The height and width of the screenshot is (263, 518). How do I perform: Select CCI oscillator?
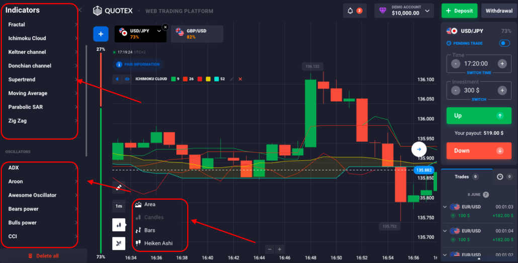42,236
